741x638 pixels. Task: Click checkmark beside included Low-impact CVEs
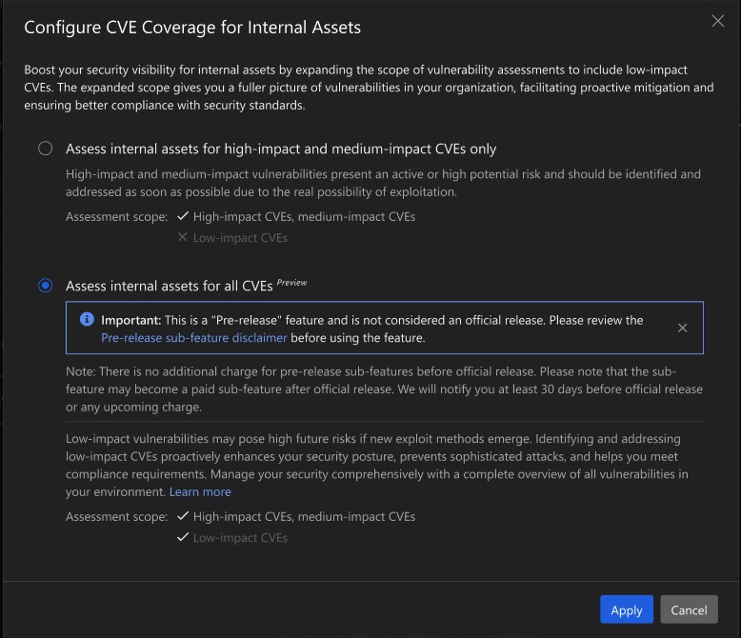coord(183,538)
